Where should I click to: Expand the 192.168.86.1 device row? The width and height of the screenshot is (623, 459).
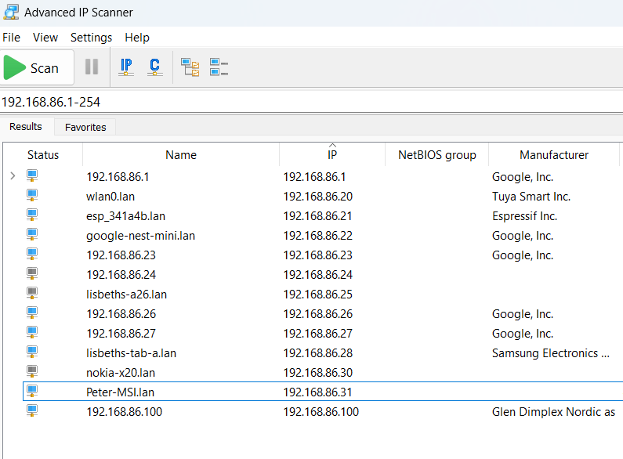(13, 176)
